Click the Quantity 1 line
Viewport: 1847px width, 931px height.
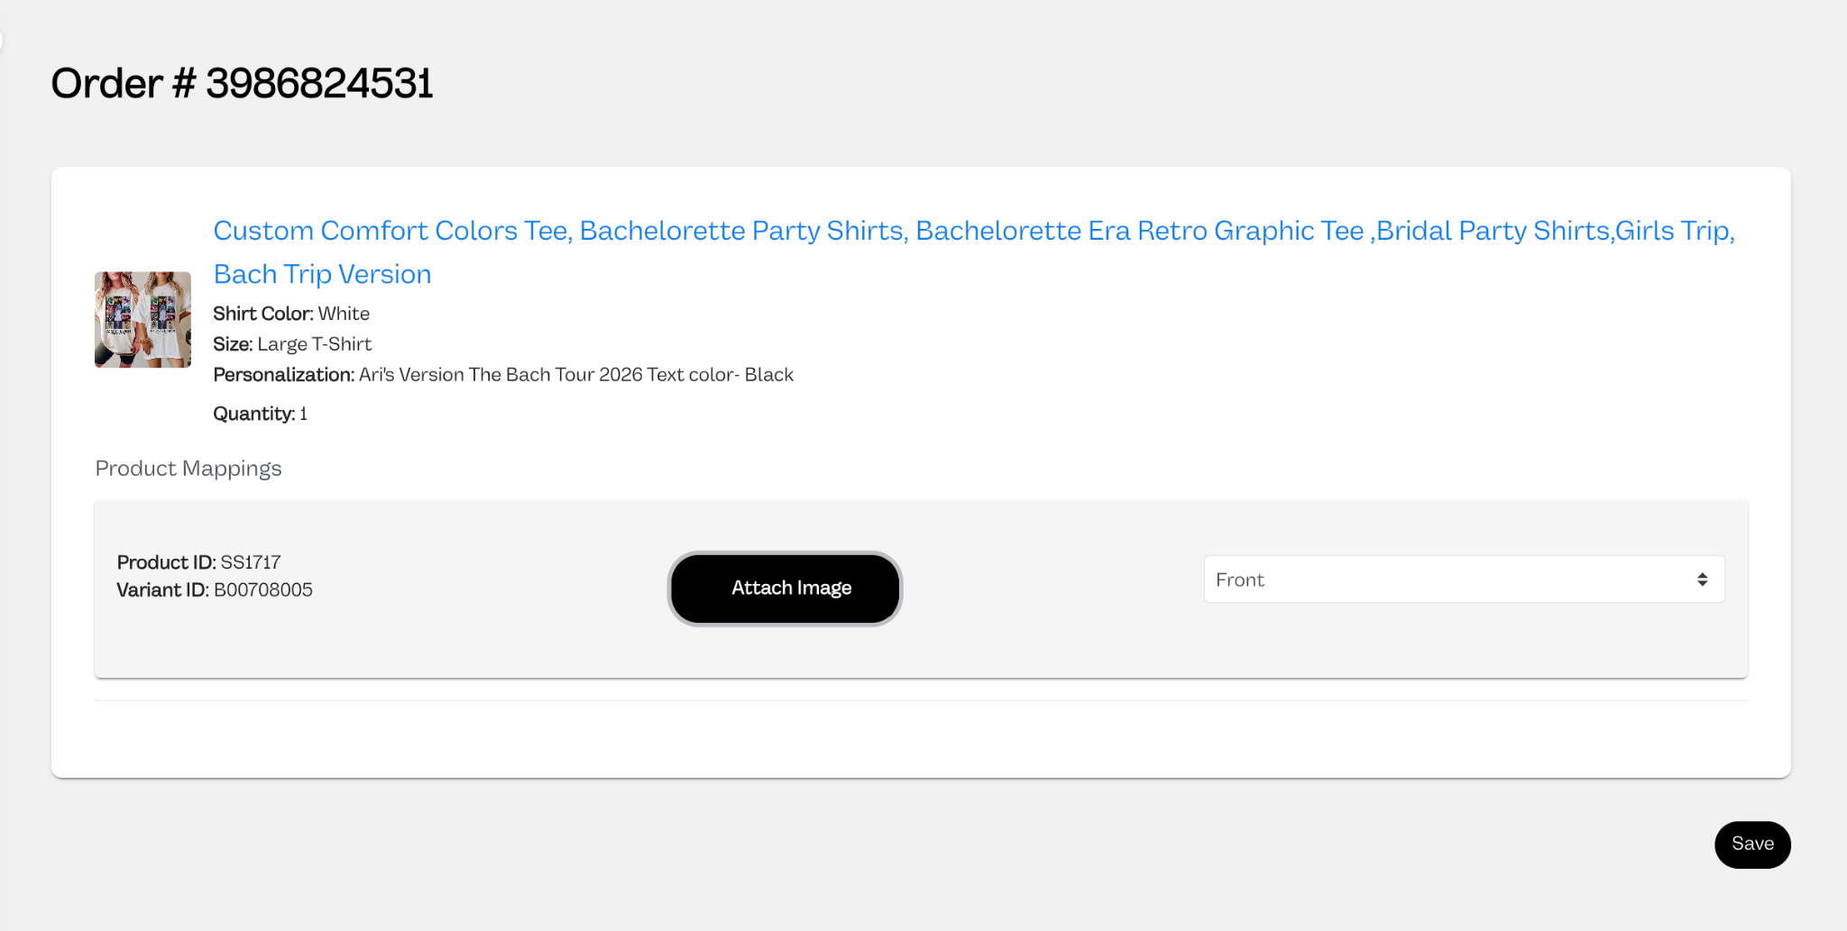coord(260,414)
